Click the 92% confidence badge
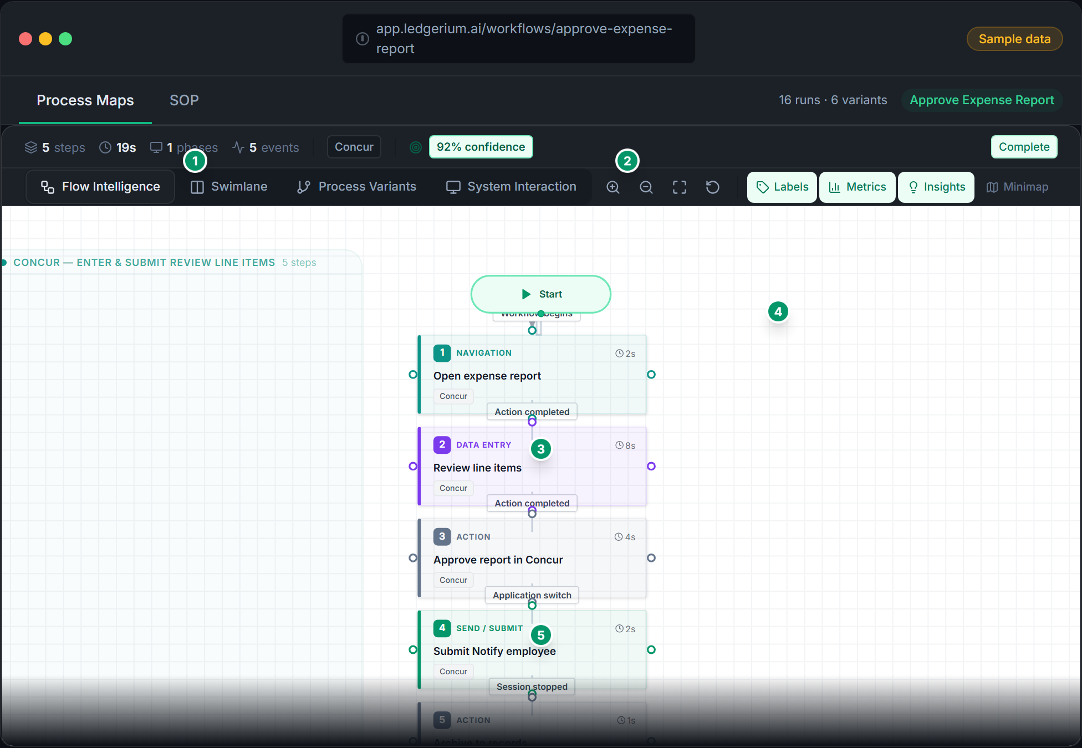 (x=481, y=147)
